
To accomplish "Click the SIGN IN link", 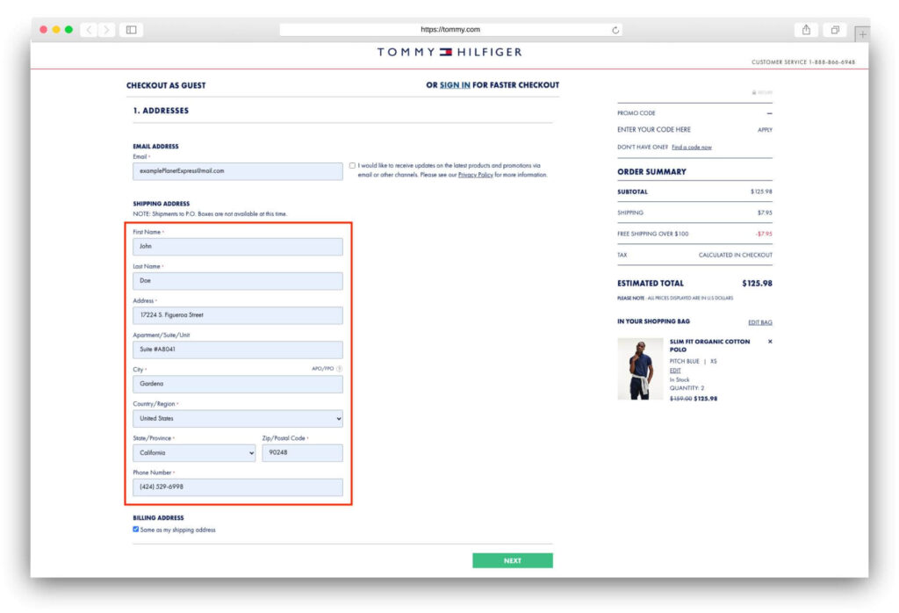I will pos(455,85).
